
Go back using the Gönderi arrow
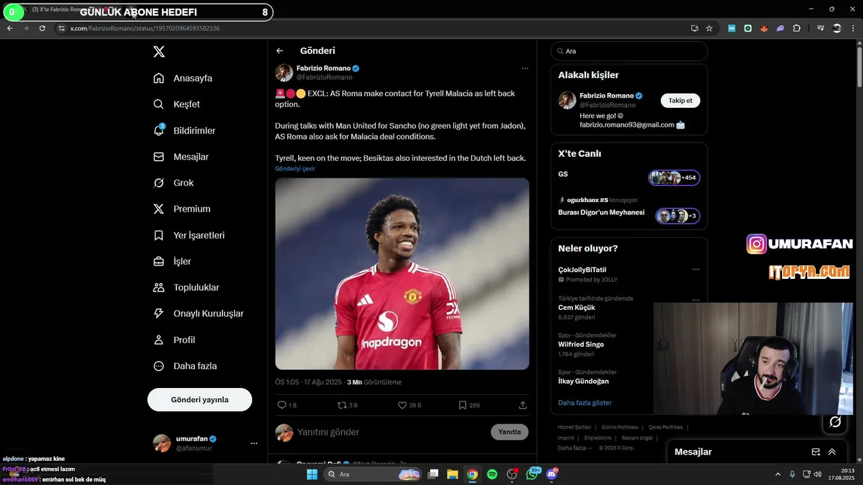coord(280,51)
